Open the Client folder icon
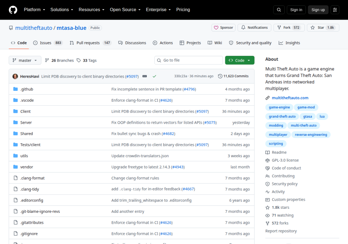 point(16,111)
